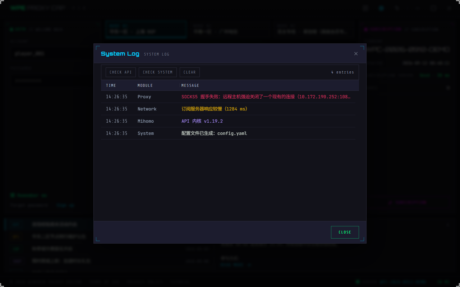
Task: Select the System module cell
Action: pos(146,133)
